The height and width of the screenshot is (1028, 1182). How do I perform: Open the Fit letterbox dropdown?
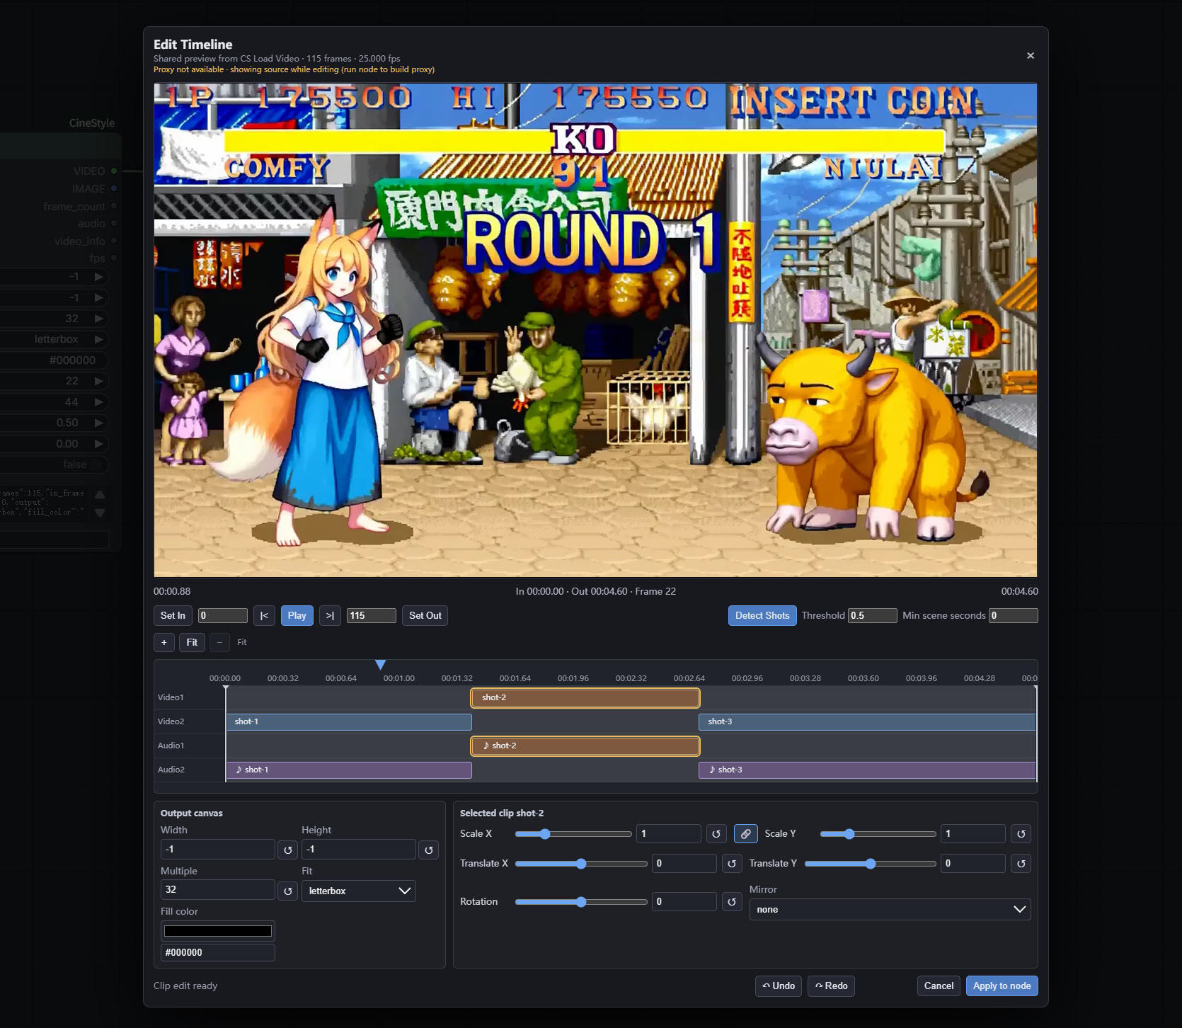tap(359, 891)
